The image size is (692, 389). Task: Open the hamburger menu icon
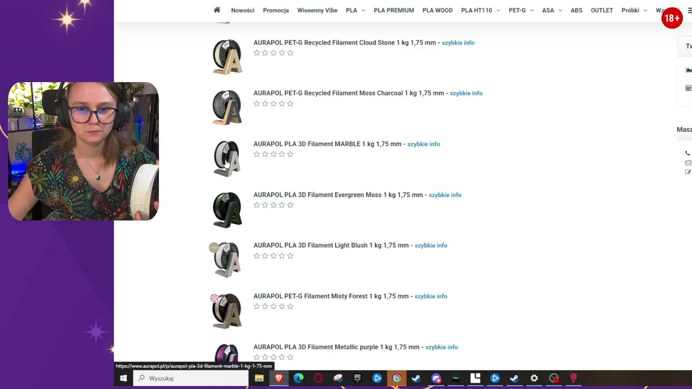pyautogui.click(x=689, y=10)
